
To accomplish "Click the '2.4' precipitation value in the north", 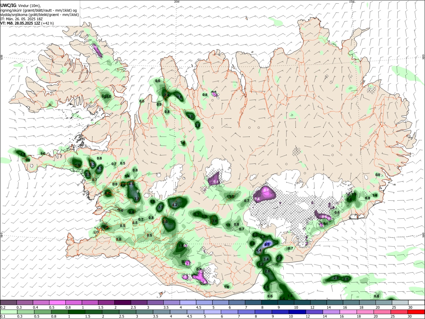I will click(x=167, y=95).
